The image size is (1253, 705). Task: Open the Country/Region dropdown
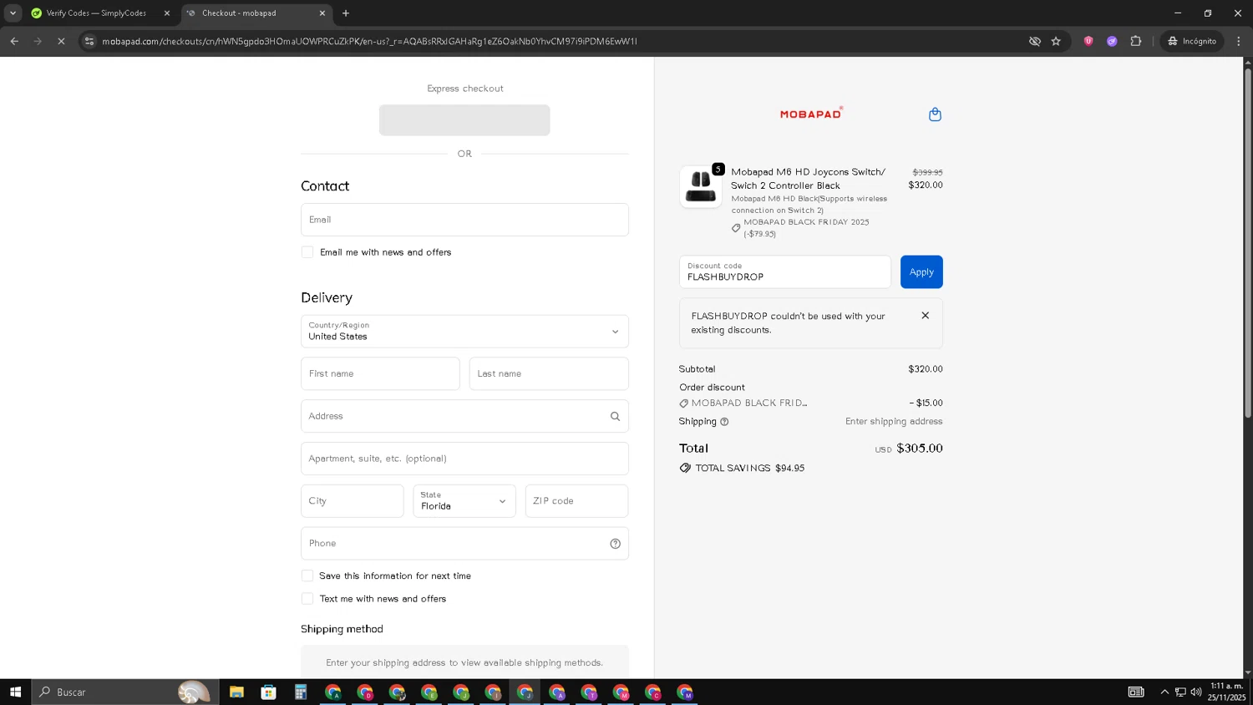464,332
